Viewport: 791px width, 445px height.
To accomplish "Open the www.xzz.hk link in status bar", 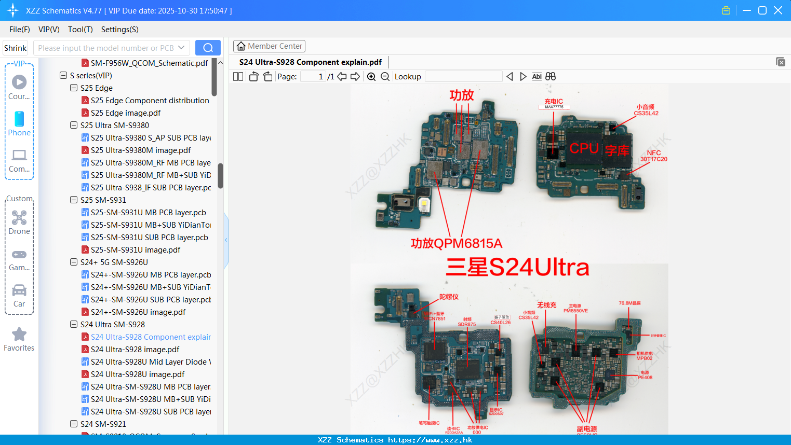I will tap(430, 440).
